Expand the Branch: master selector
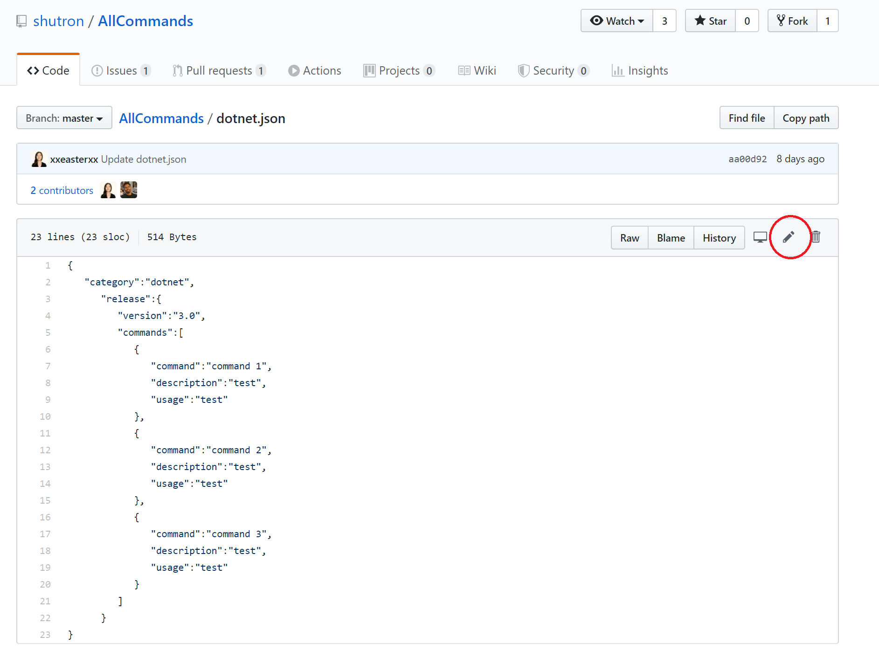This screenshot has width=879, height=665. tap(64, 118)
